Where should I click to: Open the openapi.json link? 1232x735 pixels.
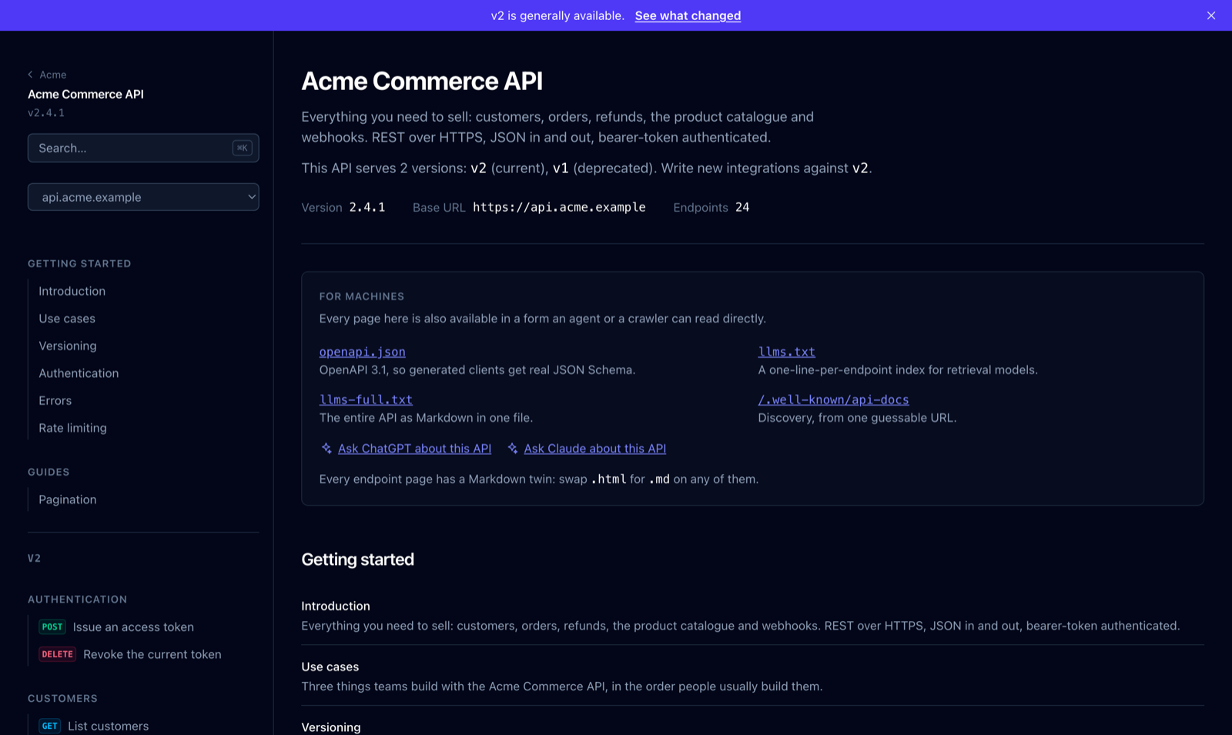[x=362, y=352]
